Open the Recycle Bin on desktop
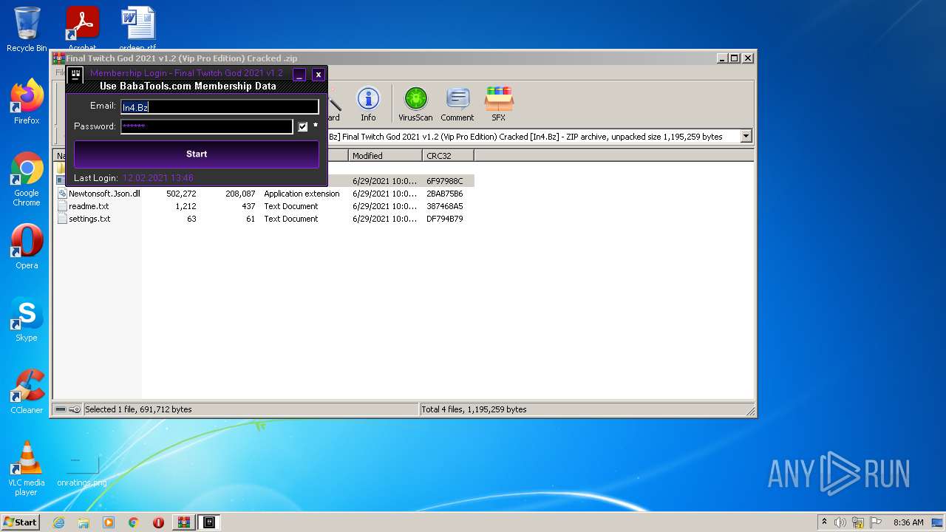This screenshot has width=946, height=532. pos(27,30)
